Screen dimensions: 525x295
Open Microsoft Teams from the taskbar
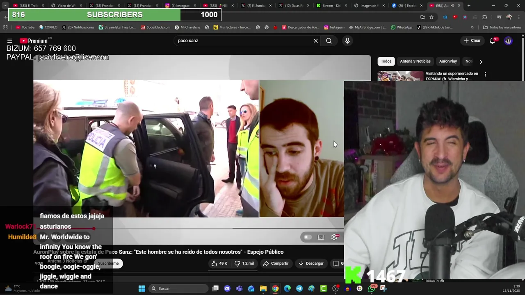[239, 288]
